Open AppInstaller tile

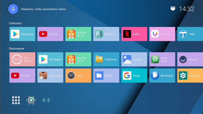(50, 75)
